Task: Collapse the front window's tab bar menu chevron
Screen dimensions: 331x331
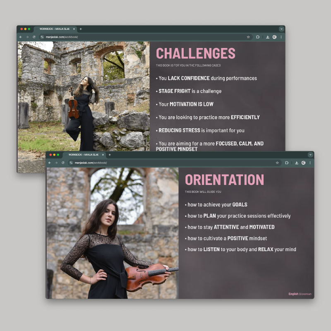Action: (310, 155)
